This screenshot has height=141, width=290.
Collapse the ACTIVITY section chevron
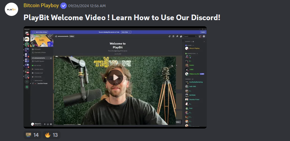click(x=204, y=42)
